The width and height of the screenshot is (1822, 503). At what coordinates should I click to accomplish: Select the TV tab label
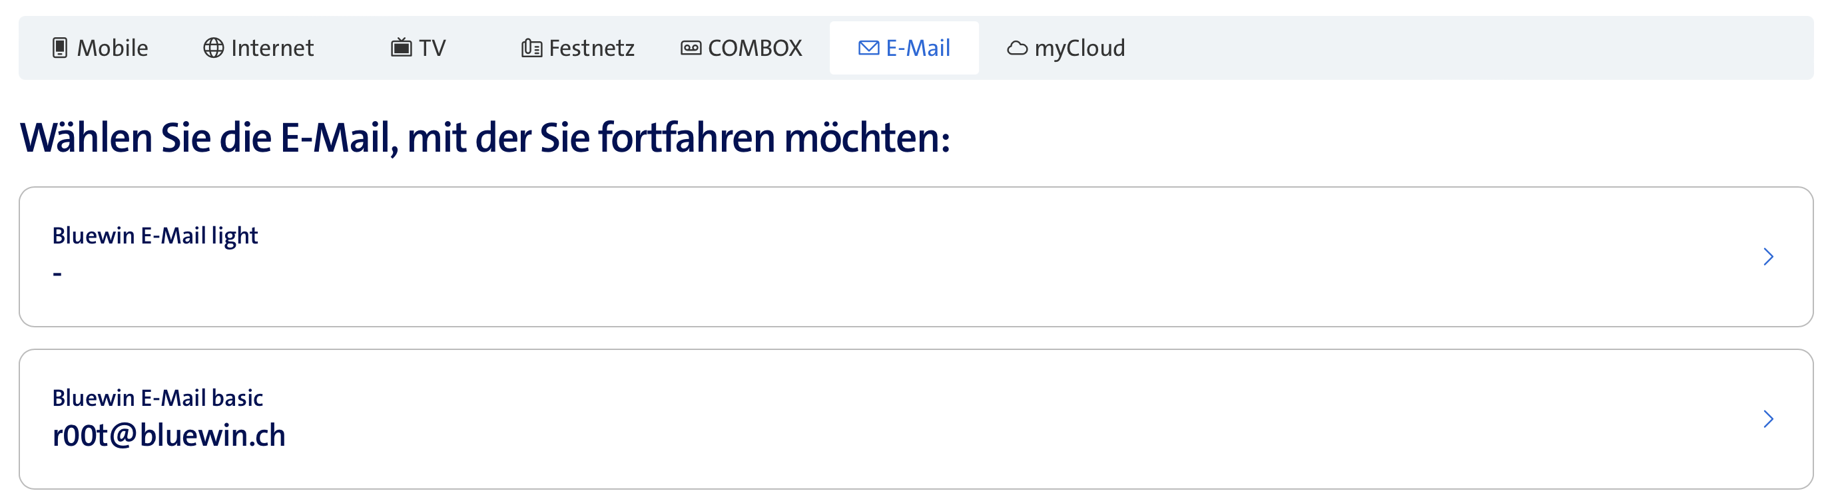[x=432, y=48]
